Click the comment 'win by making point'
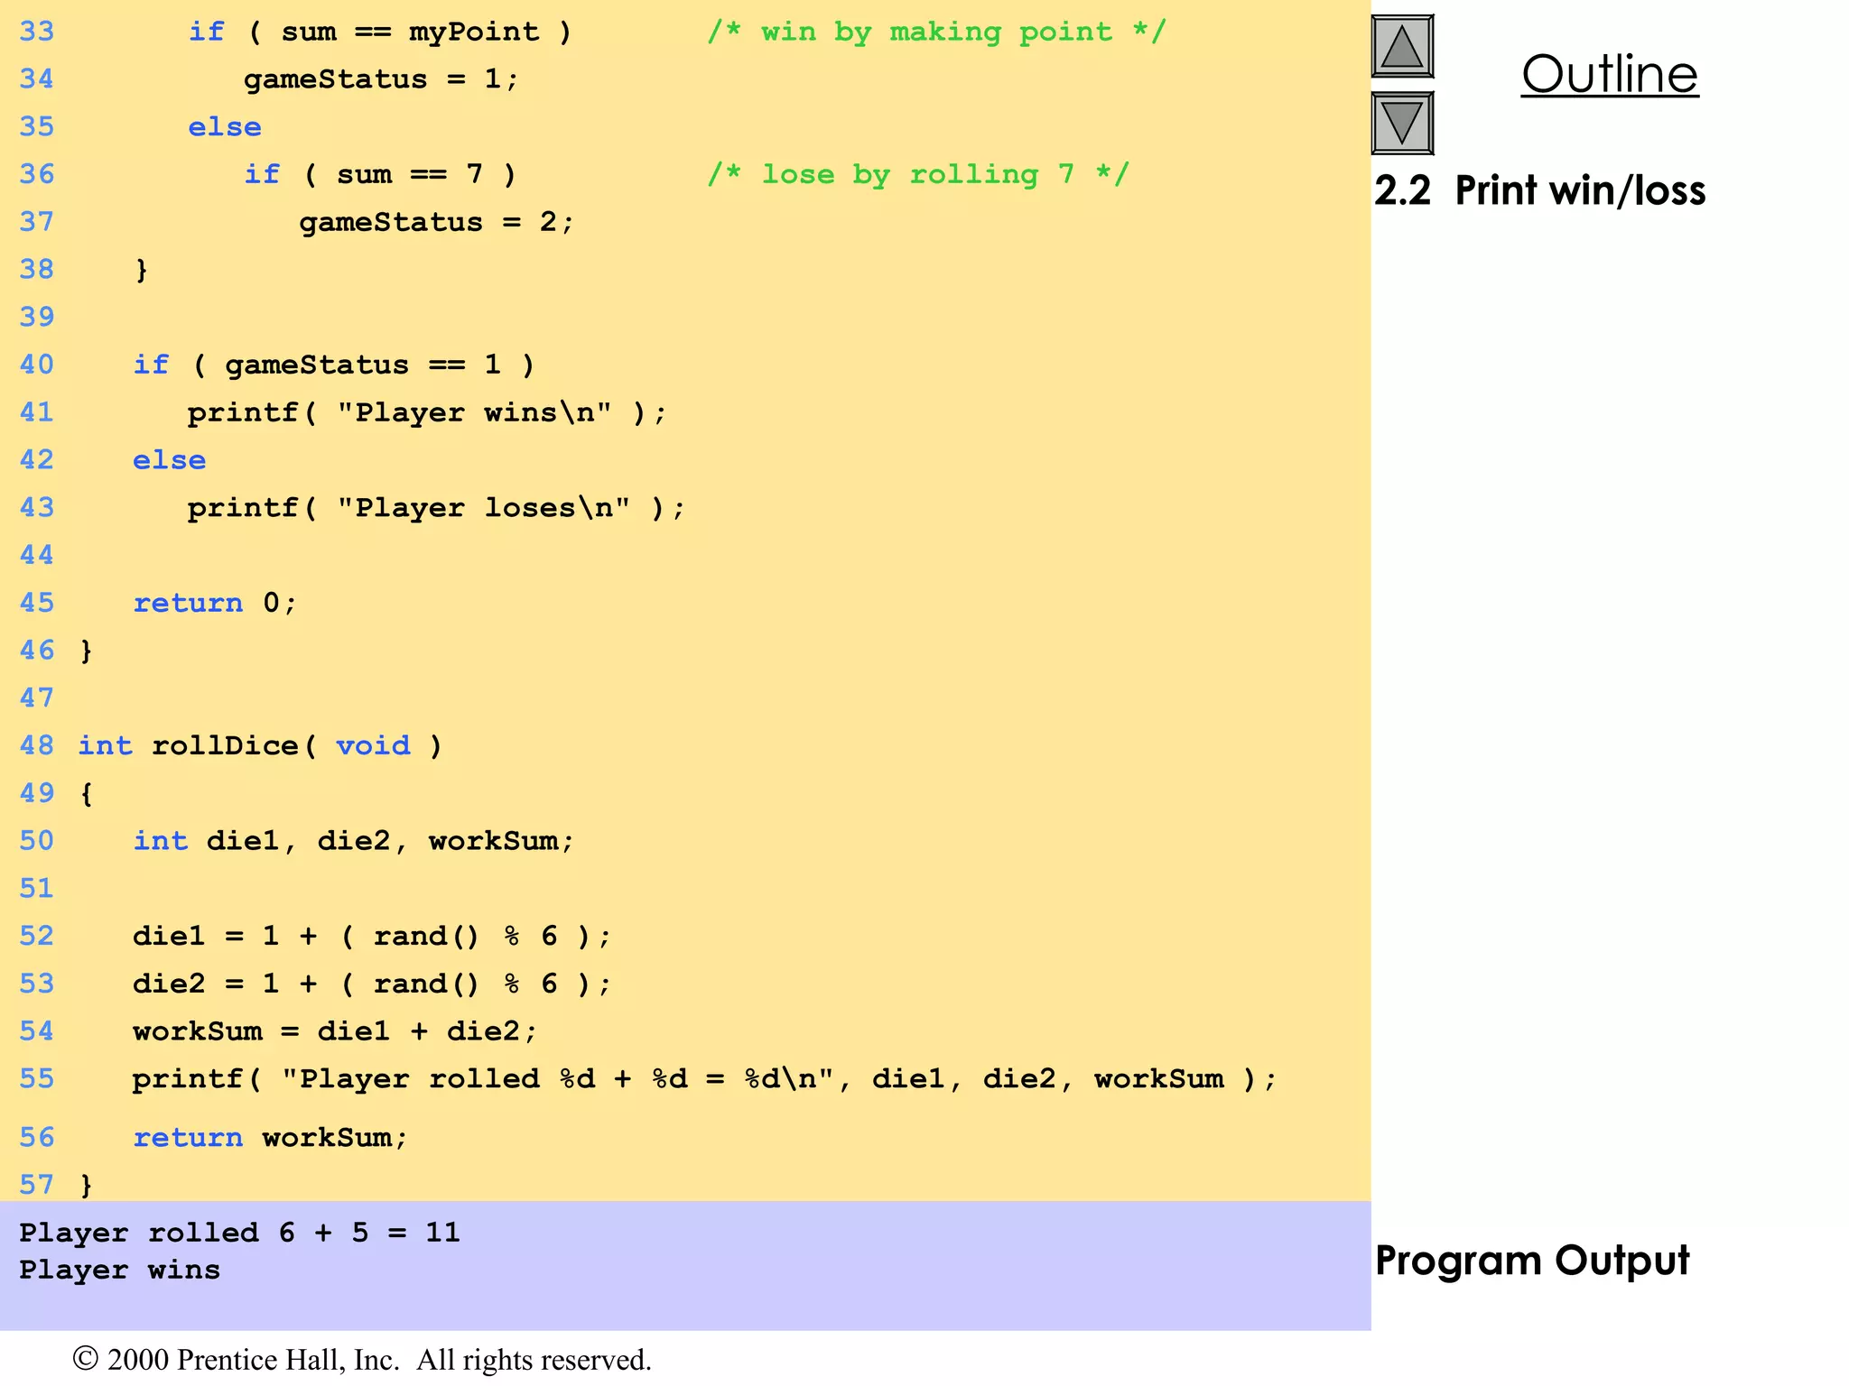Image resolution: width=1849 pixels, height=1386 pixels. (x=936, y=32)
